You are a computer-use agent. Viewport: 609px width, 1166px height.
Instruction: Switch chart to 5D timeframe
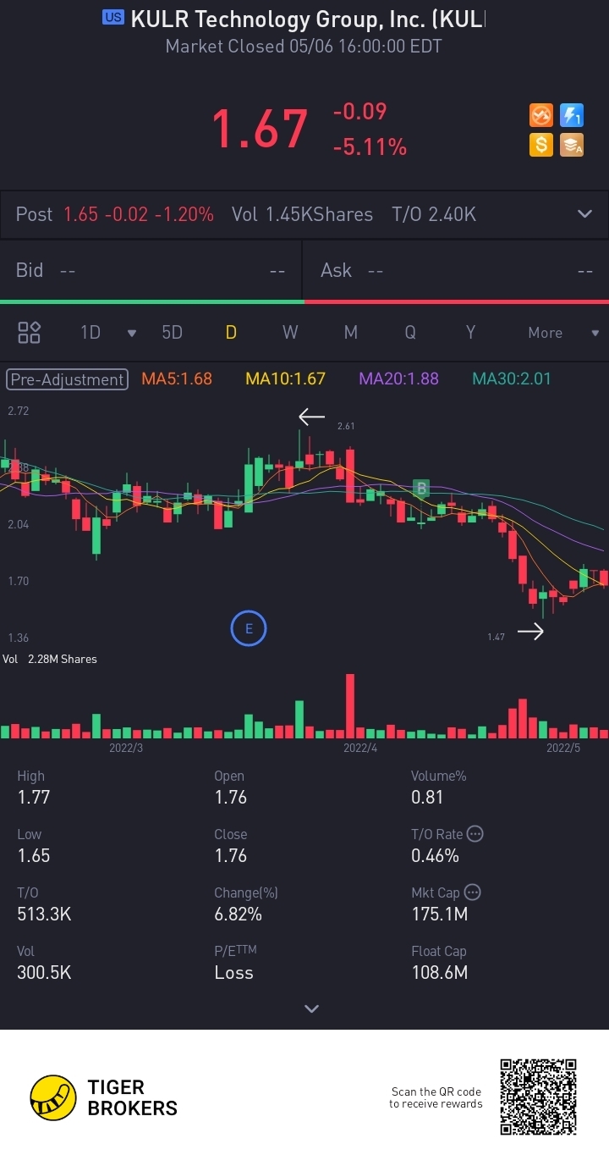[x=172, y=333]
